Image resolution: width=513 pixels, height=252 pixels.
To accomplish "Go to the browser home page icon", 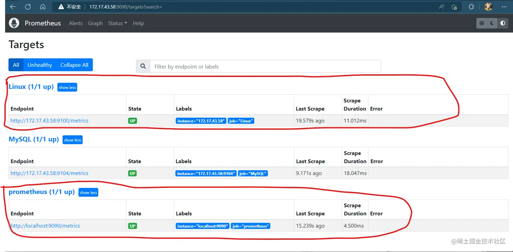I will pyautogui.click(x=43, y=7).
